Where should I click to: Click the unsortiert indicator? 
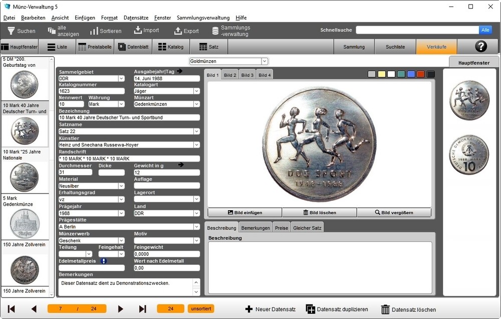[x=200, y=309]
